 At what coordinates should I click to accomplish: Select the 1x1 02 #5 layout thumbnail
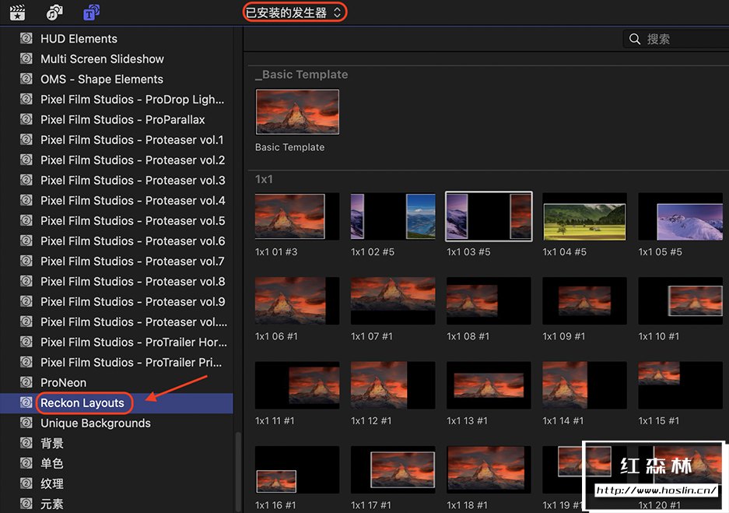tap(393, 216)
